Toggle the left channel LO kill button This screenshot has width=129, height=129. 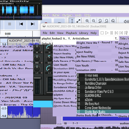pyautogui.click(x=42, y=73)
